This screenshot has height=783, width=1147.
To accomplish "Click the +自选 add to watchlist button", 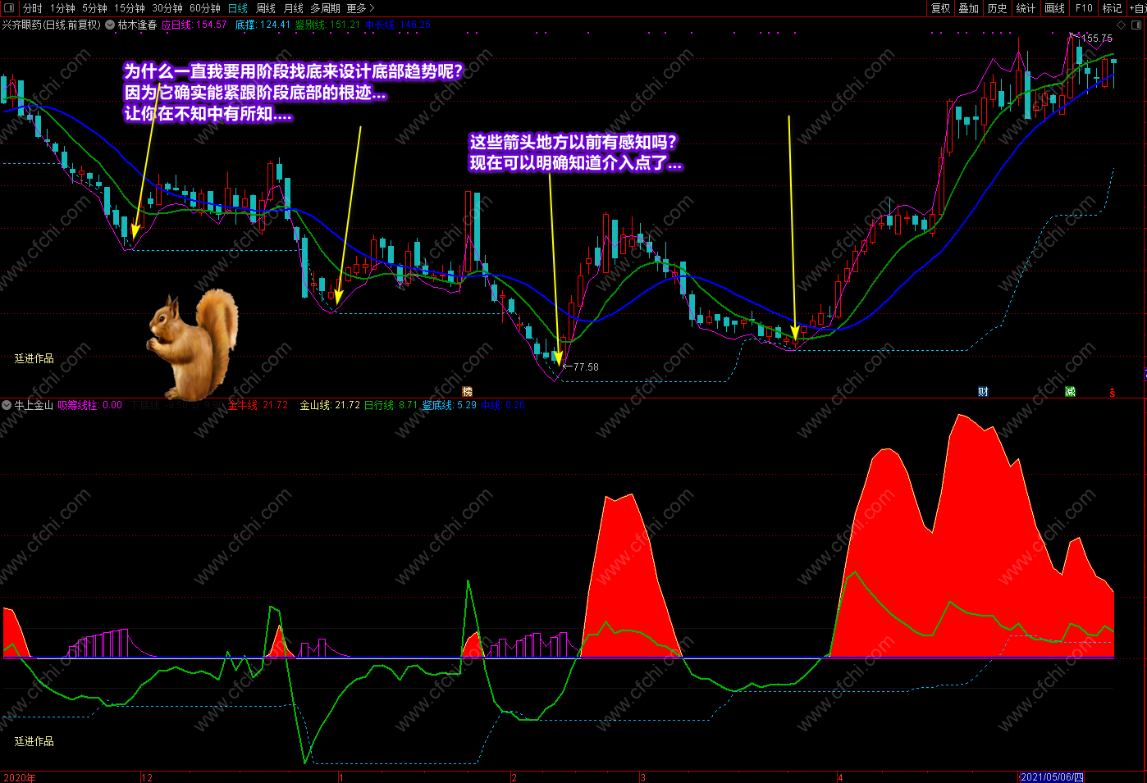I will point(1138,8).
